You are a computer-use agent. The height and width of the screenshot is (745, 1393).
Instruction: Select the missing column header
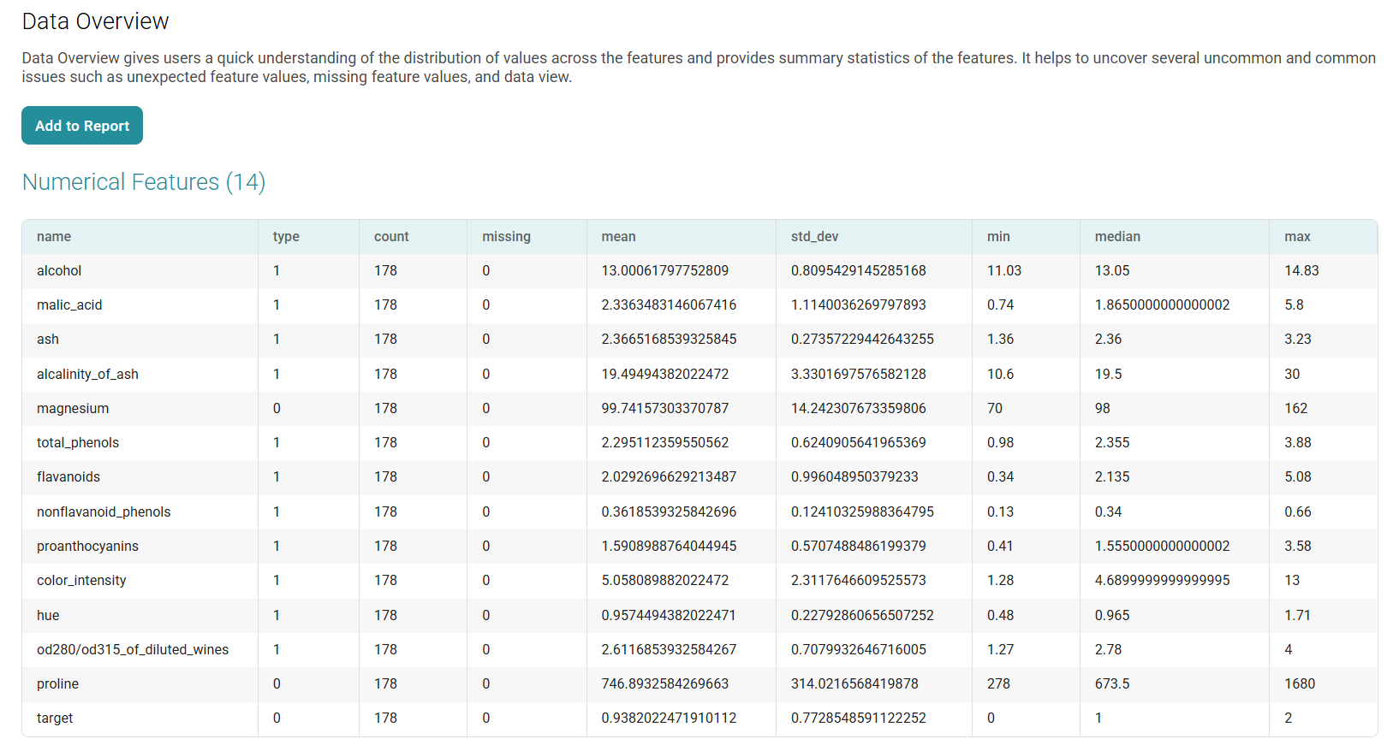506,237
